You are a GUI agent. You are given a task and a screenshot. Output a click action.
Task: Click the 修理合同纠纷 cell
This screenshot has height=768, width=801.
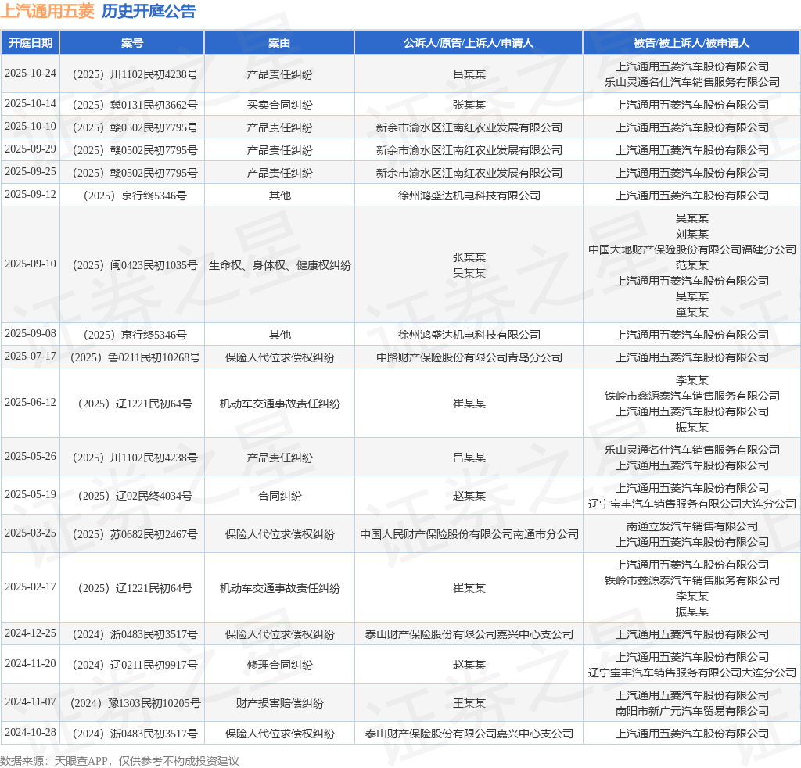point(279,665)
